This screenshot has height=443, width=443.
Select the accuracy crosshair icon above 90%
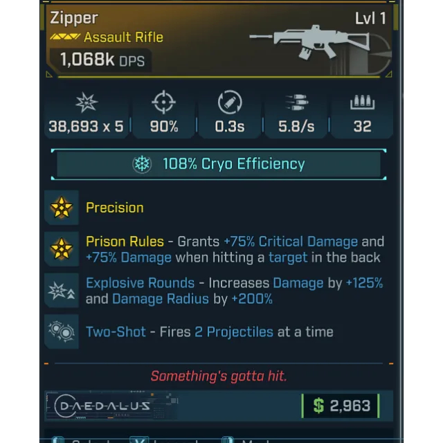click(x=163, y=102)
